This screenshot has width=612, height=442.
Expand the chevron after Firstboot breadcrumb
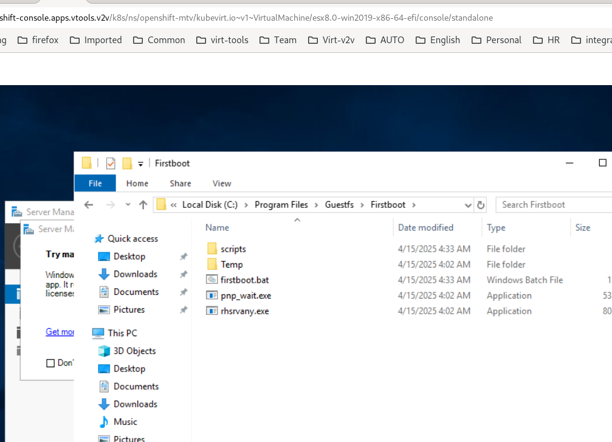click(414, 205)
